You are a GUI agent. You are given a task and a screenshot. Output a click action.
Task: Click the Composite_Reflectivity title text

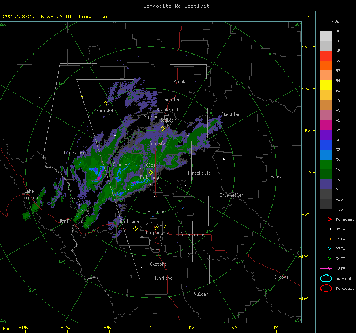click(x=178, y=6)
